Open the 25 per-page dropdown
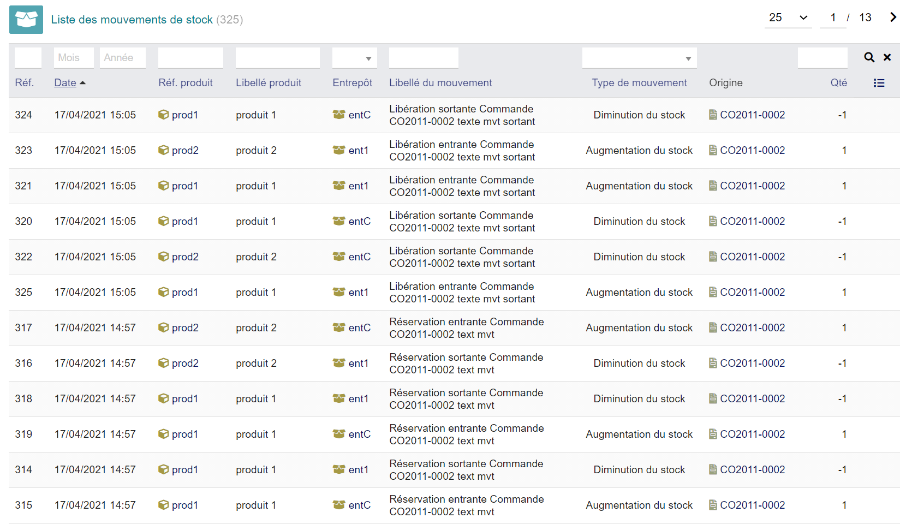This screenshot has height=524, width=900. click(788, 17)
